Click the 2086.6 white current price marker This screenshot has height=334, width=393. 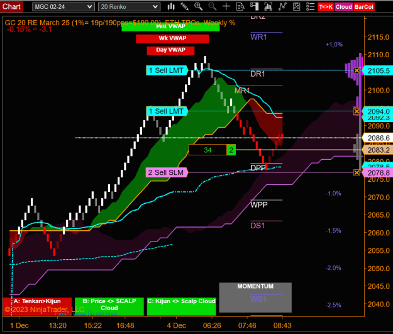[x=378, y=138]
